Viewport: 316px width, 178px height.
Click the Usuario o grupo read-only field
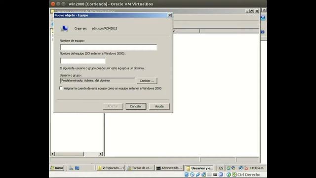(97, 81)
